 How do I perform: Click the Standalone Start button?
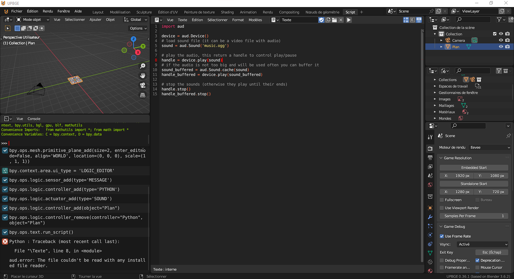point(474,184)
